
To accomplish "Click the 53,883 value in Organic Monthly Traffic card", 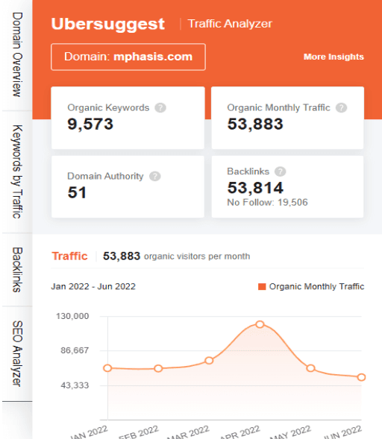I will click(255, 124).
